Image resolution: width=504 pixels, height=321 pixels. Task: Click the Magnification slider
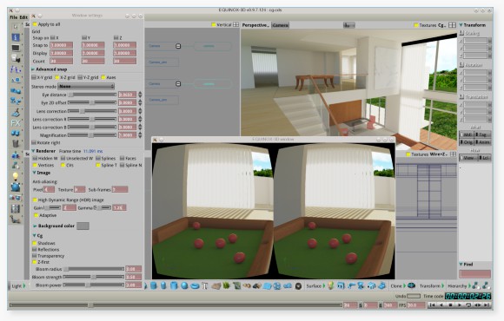pos(92,135)
